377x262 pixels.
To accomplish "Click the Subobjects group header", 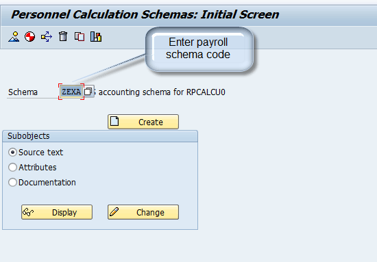I will tap(100, 136).
